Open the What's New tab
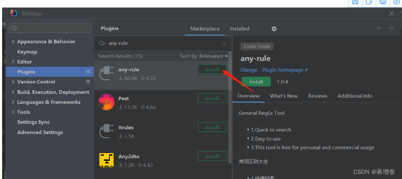This screenshot has height=179, width=402. (283, 96)
